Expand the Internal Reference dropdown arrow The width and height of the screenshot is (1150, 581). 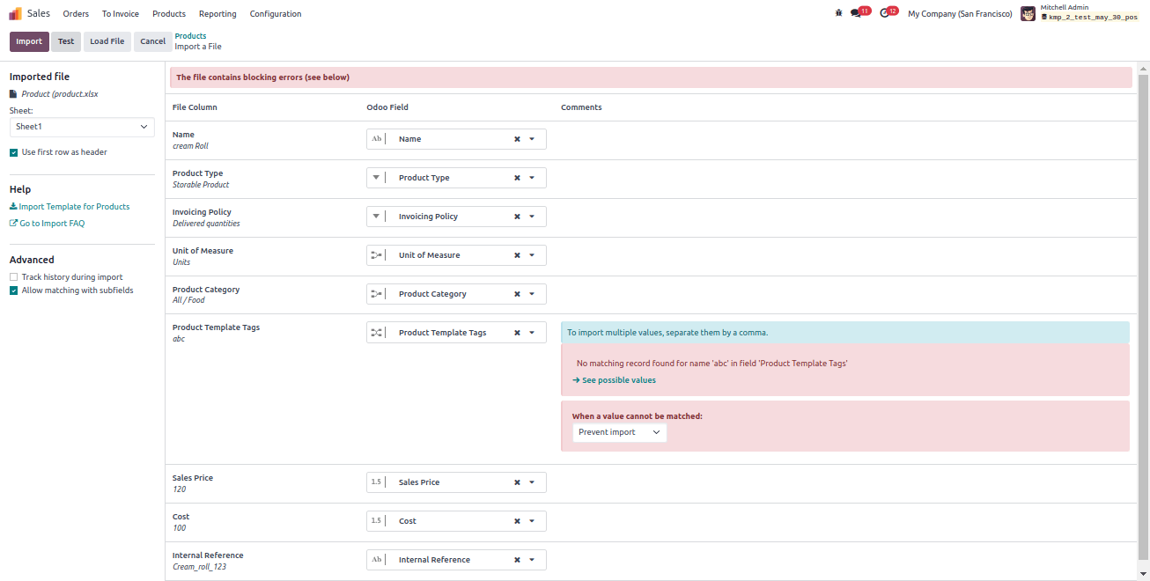point(532,560)
